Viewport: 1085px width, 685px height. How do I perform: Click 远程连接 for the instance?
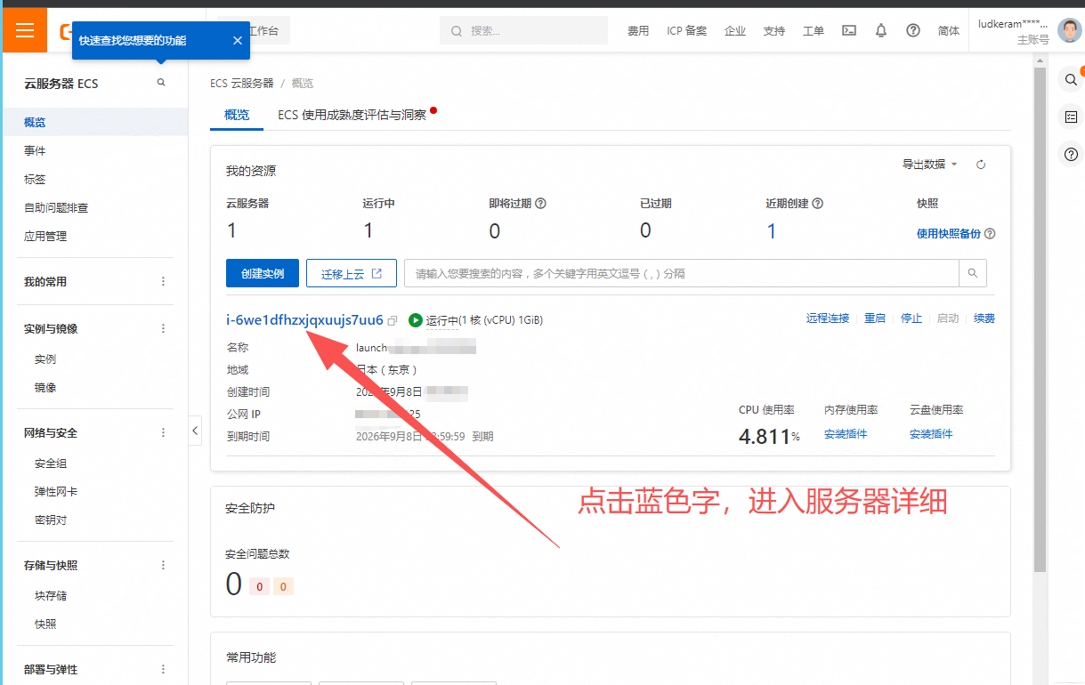(827, 318)
